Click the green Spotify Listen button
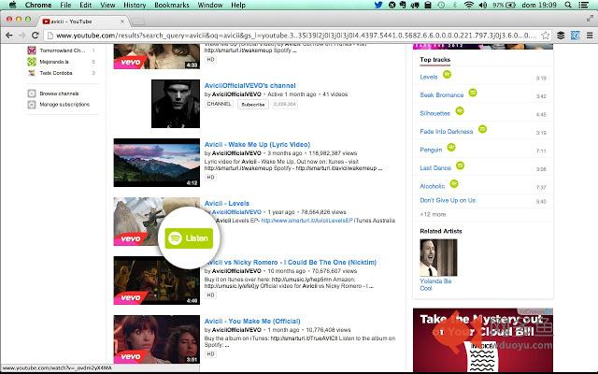598x374 pixels. click(x=189, y=238)
